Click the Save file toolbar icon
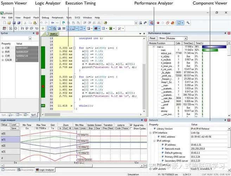Screen dimensions: 231x176 tap(14, 23)
